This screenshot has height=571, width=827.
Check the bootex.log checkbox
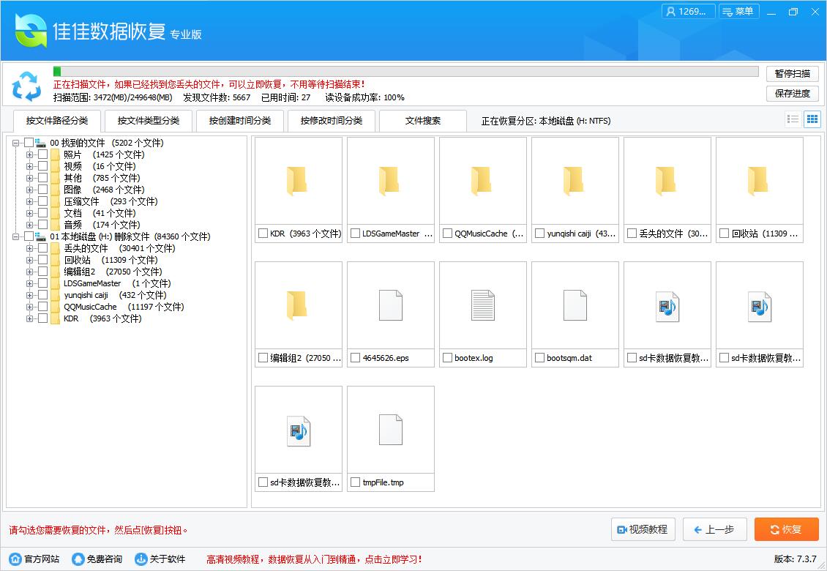[447, 358]
